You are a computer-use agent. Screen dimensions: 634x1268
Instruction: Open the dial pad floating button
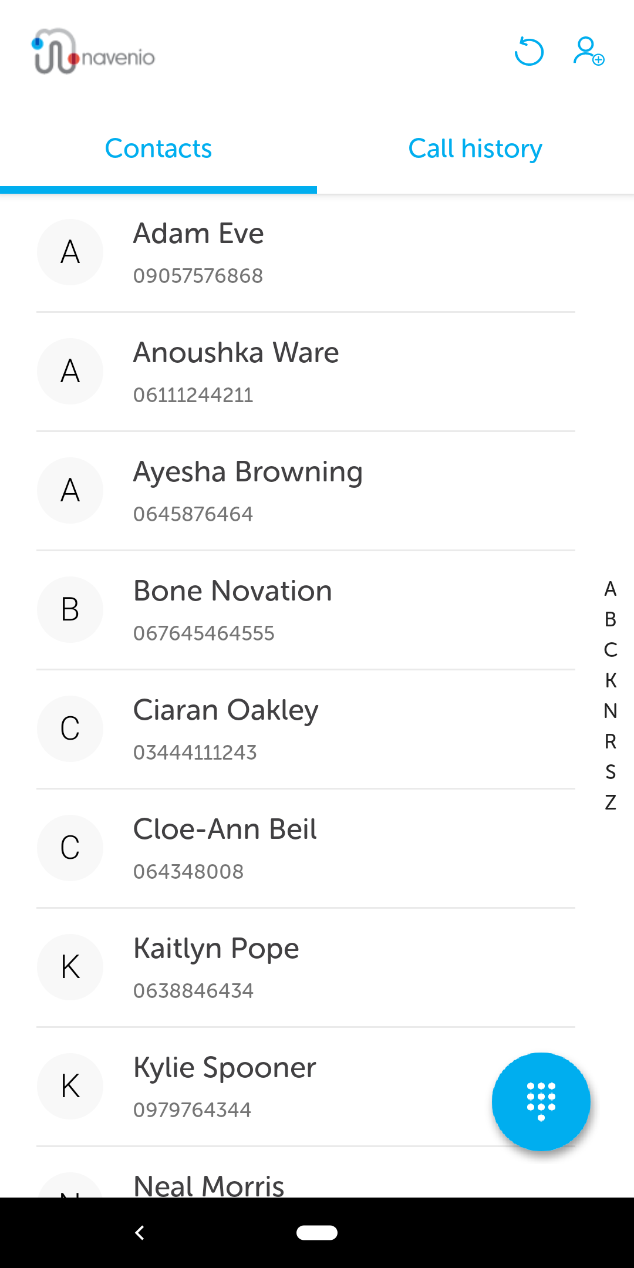click(x=541, y=1101)
